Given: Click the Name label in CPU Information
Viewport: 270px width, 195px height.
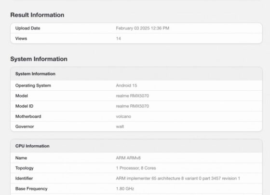Looking at the screenshot, I should [x=21, y=158].
